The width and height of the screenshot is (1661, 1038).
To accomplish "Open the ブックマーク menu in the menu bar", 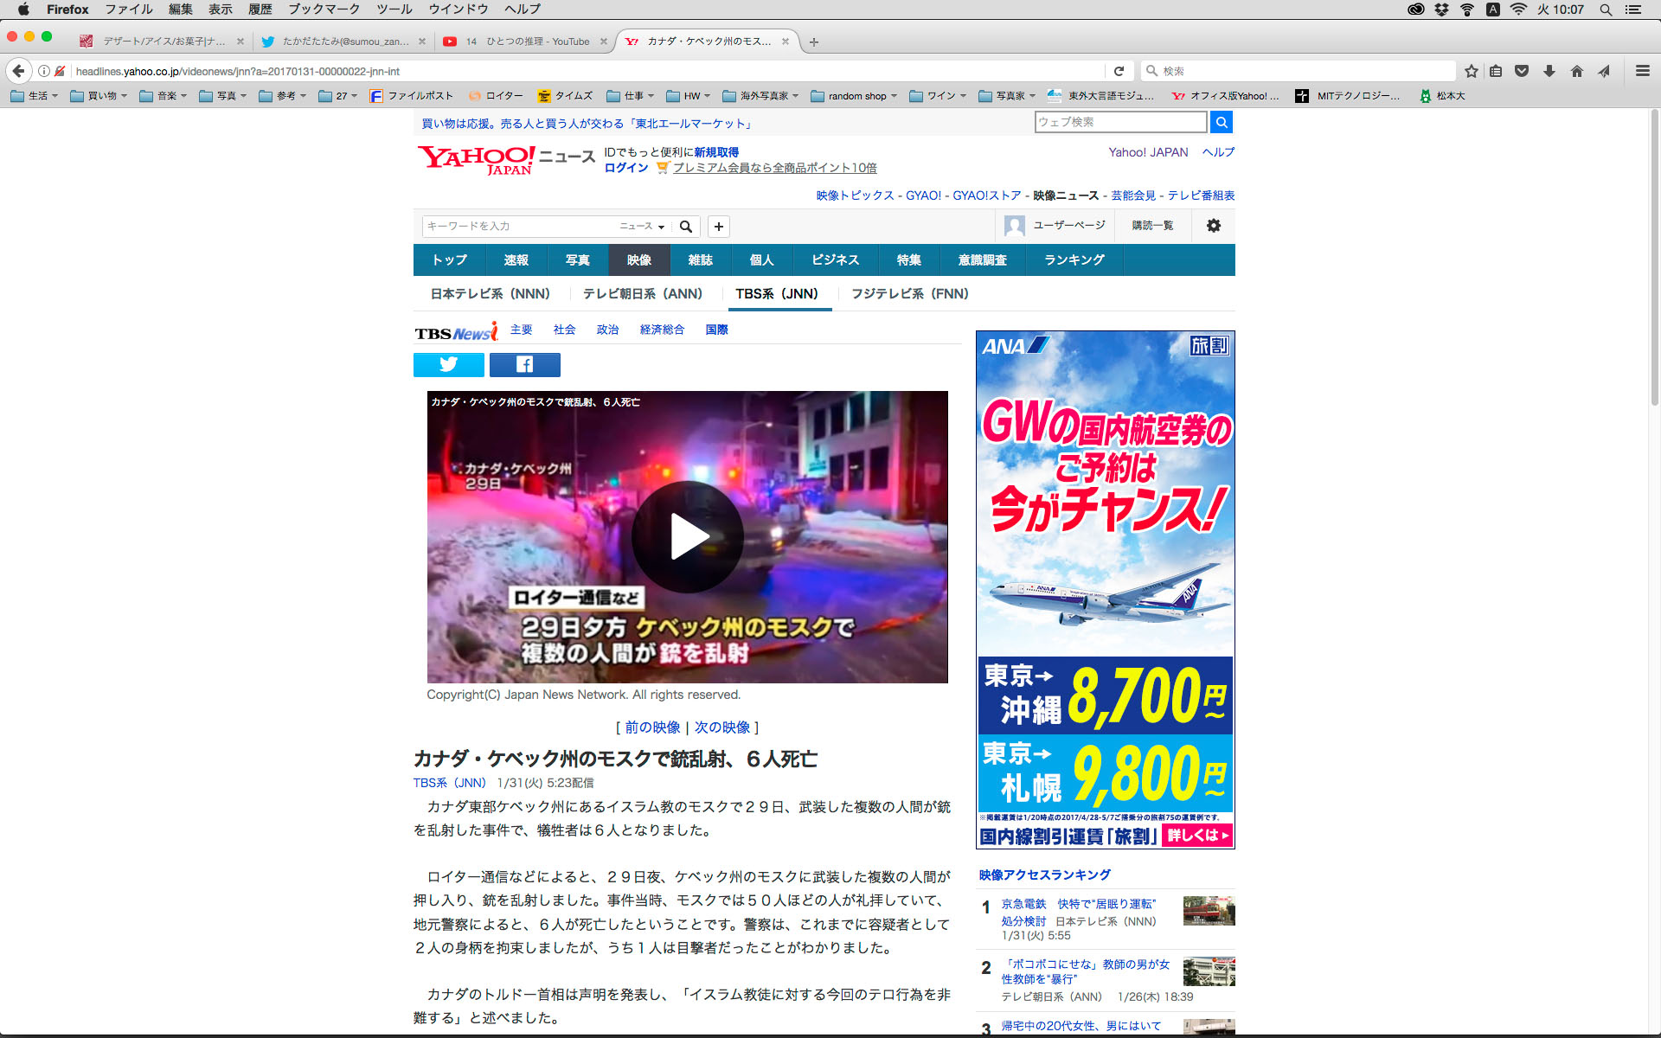I will (324, 10).
